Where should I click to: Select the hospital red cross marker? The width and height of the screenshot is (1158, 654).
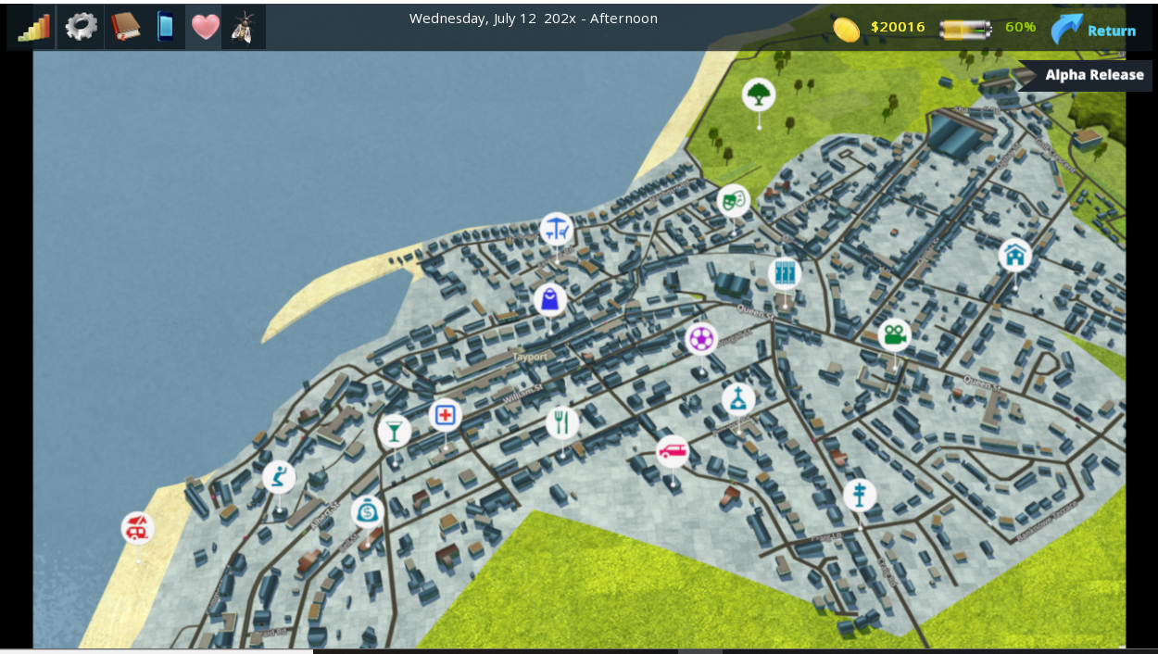pyautogui.click(x=446, y=415)
